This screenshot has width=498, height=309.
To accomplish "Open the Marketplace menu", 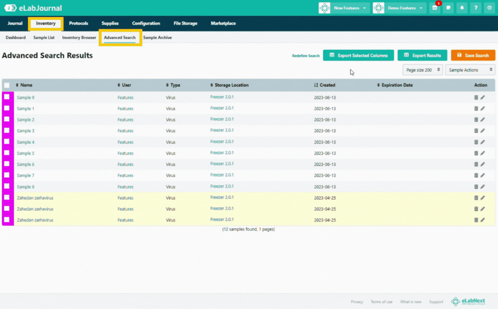I will click(223, 23).
